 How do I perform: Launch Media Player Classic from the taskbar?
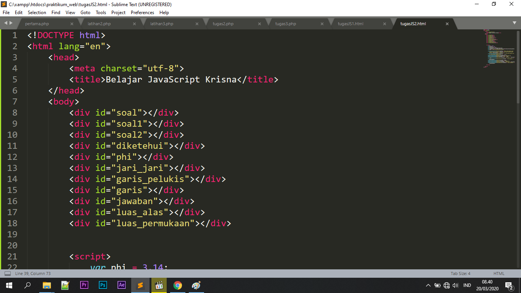[159, 285]
